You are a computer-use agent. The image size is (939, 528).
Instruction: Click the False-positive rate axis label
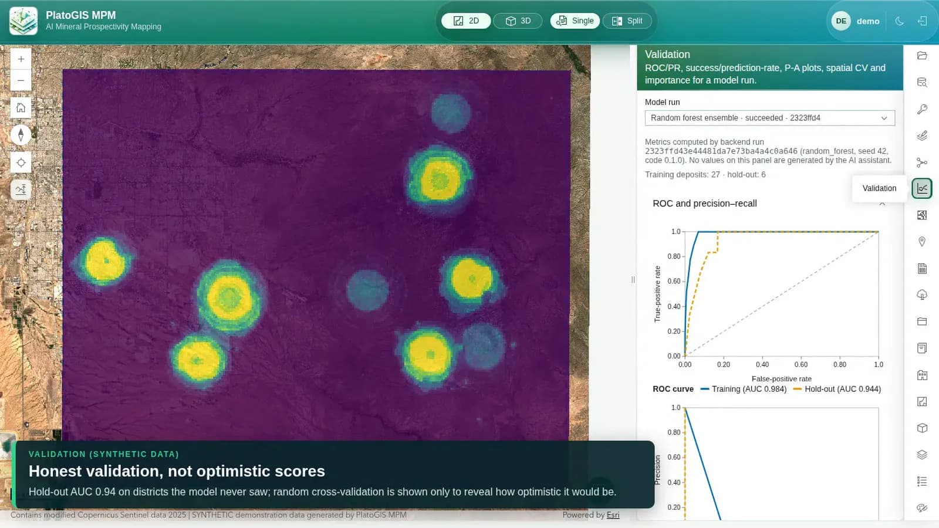click(781, 379)
